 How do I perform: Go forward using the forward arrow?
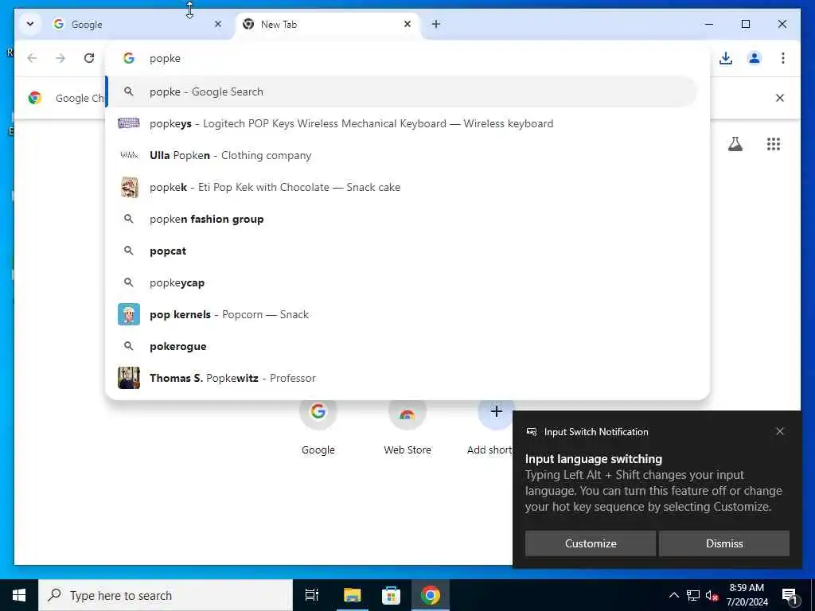[x=60, y=58]
